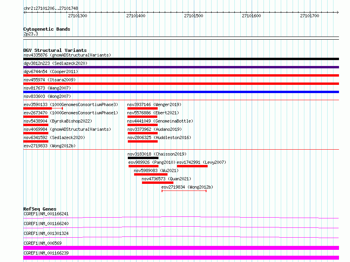
Task: Click the red bar under nsv4441049
Action: pyautogui.click(x=142, y=125)
